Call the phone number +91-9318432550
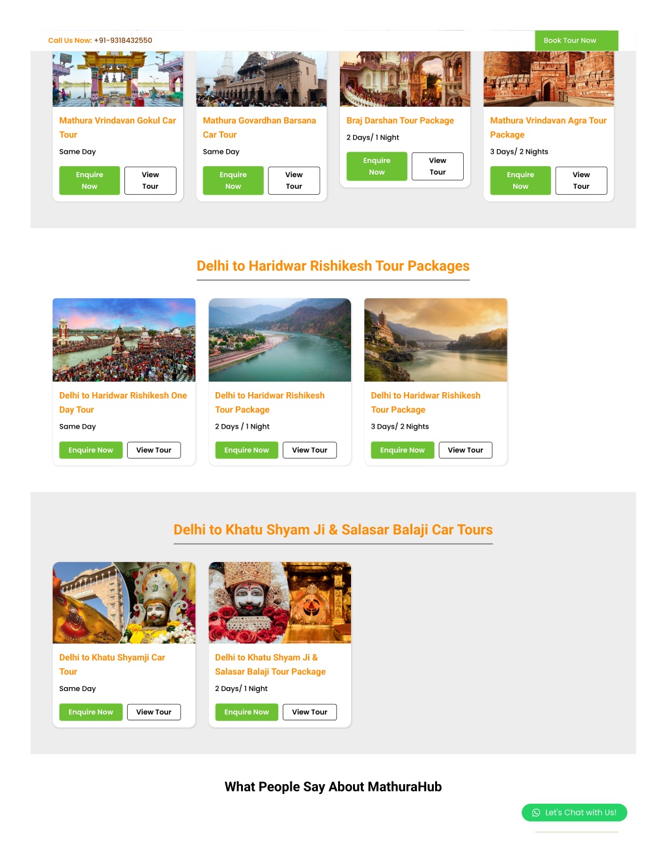This screenshot has width=667, height=863. click(x=123, y=40)
